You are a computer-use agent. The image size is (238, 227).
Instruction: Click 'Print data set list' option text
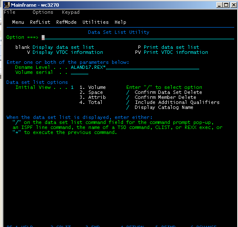point(171,47)
